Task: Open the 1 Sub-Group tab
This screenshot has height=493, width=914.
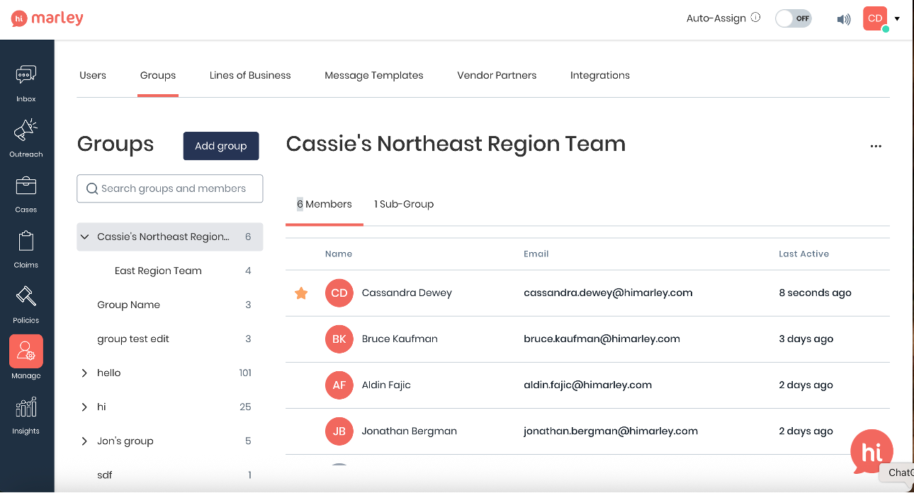Action: 404,204
